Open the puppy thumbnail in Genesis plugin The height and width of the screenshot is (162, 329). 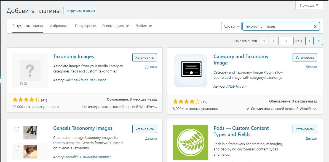pyautogui.click(x=30, y=152)
